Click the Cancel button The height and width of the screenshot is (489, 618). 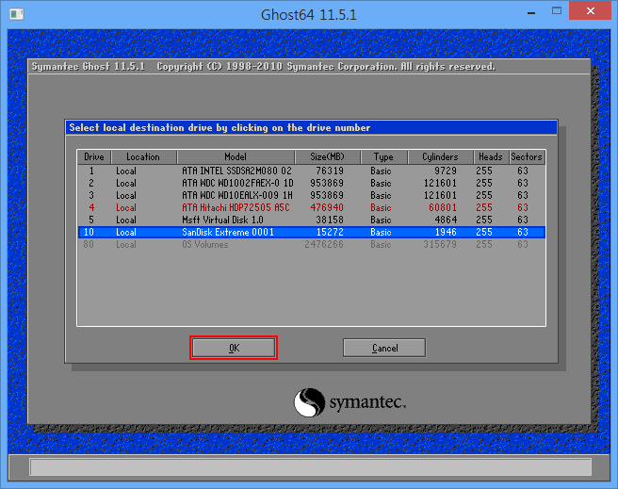point(384,348)
